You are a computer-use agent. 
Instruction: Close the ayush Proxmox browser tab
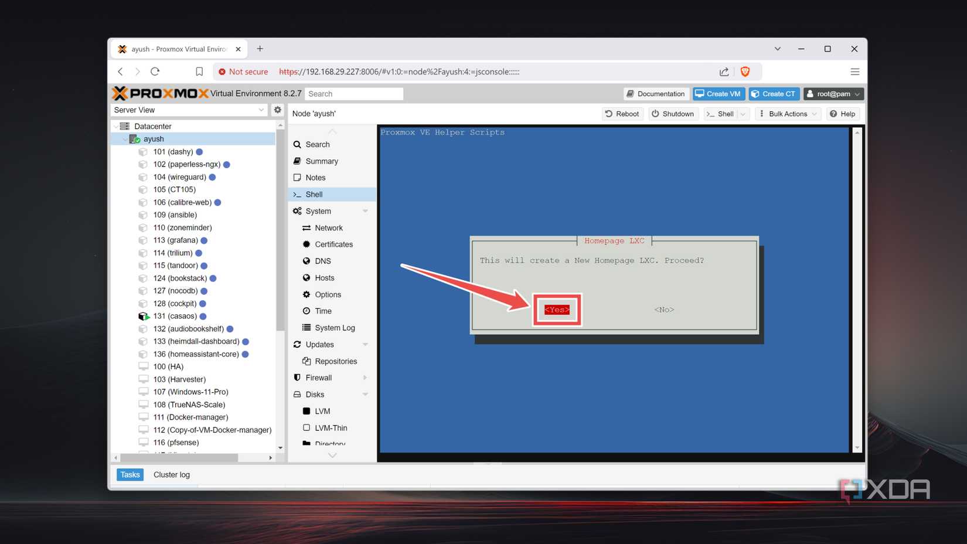pyautogui.click(x=238, y=49)
